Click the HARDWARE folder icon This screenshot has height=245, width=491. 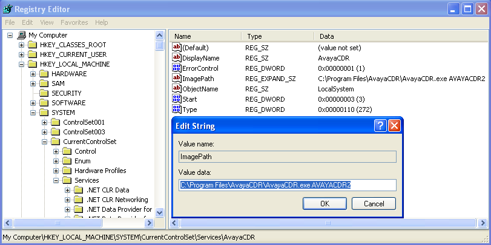[x=44, y=74]
